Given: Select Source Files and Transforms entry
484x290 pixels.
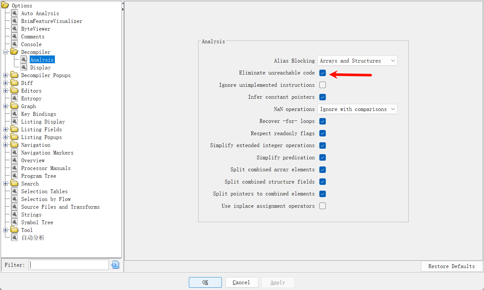Looking at the screenshot, I should coord(60,207).
